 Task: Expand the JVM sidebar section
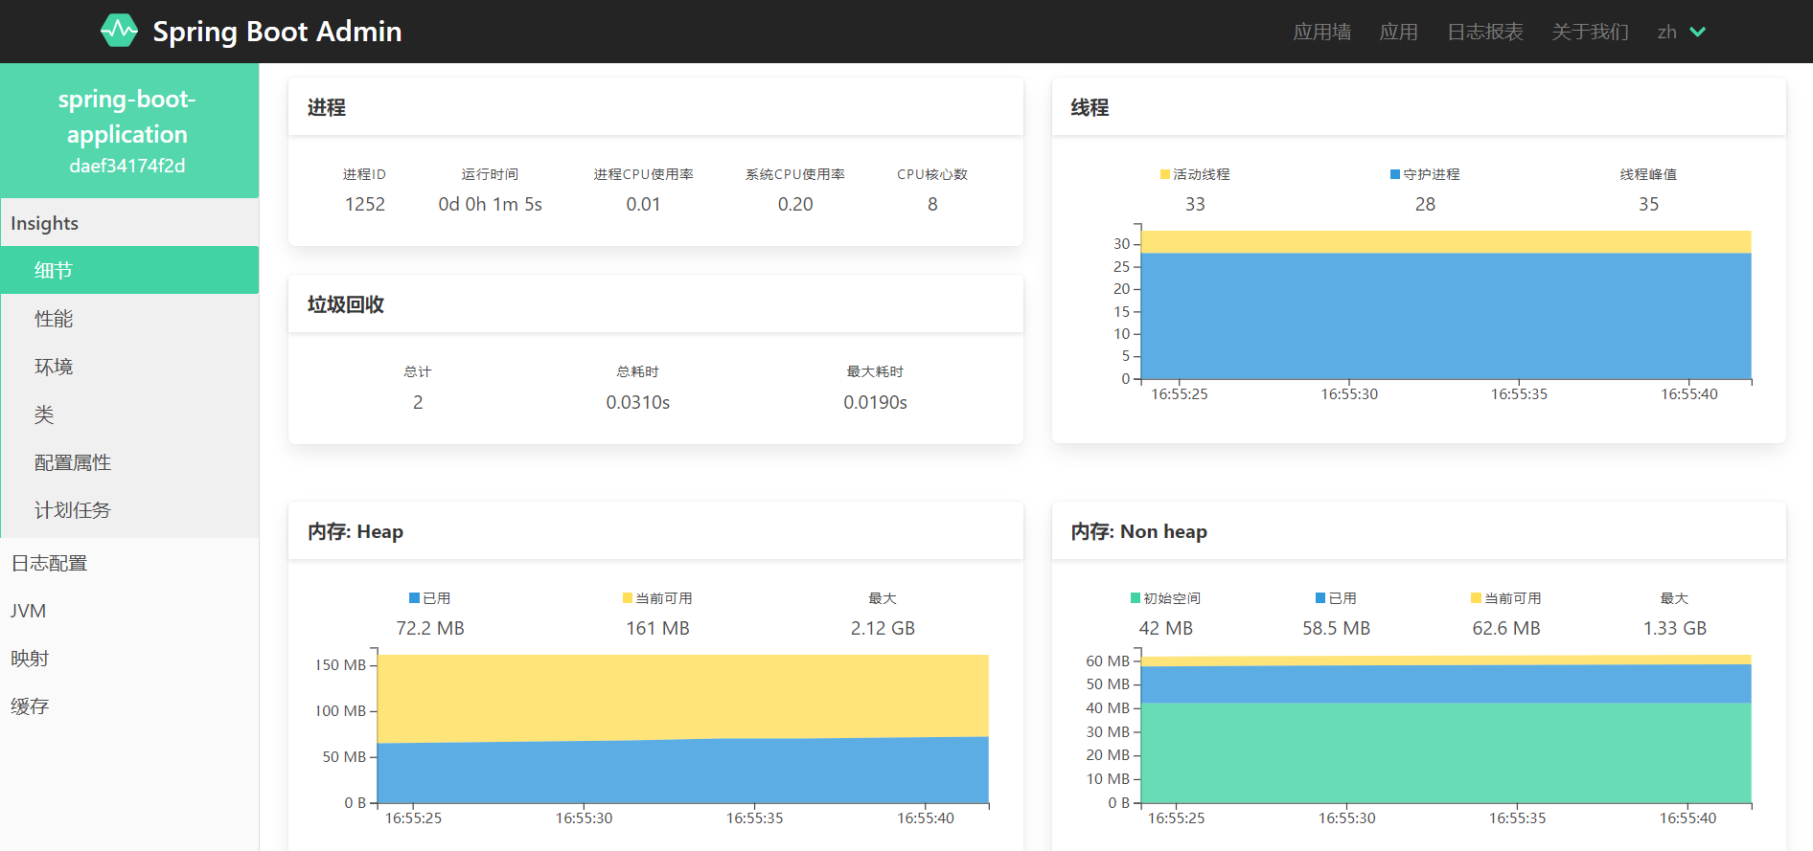point(129,611)
